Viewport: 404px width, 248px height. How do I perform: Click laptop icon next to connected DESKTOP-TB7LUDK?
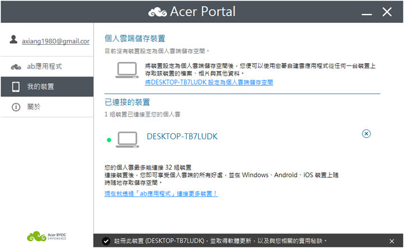tap(127, 139)
